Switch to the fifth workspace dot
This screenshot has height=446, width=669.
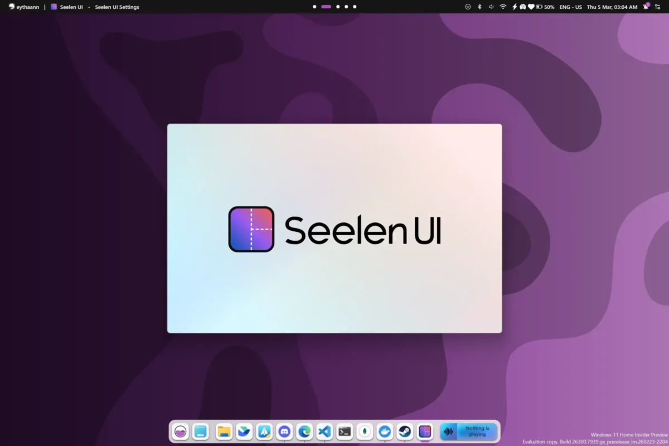(x=355, y=7)
